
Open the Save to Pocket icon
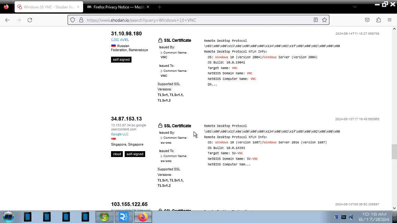367,20
